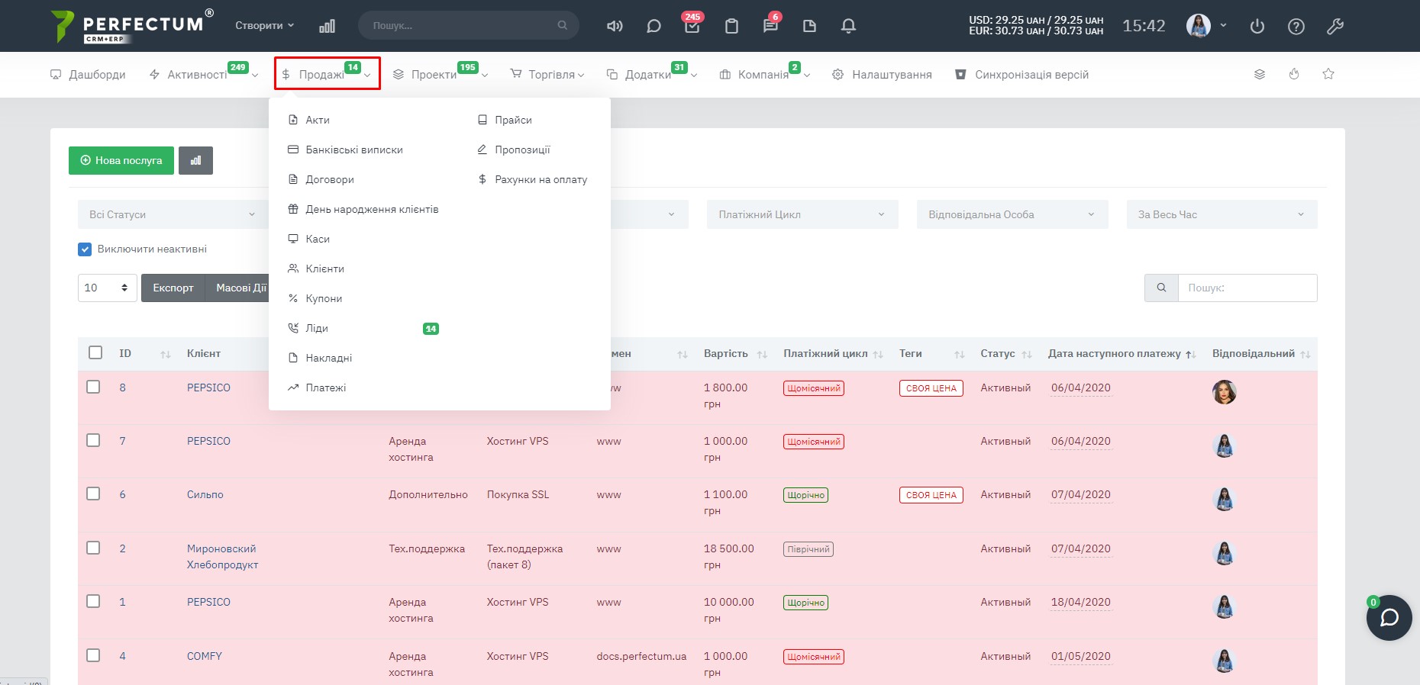Open the Відповідальна Особа dropdown

pos(1012,214)
